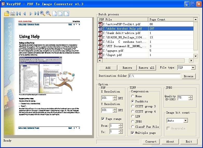Decrease X Resolution with down spinner
This screenshot has width=203, height=148.
pyautogui.click(x=114, y=99)
